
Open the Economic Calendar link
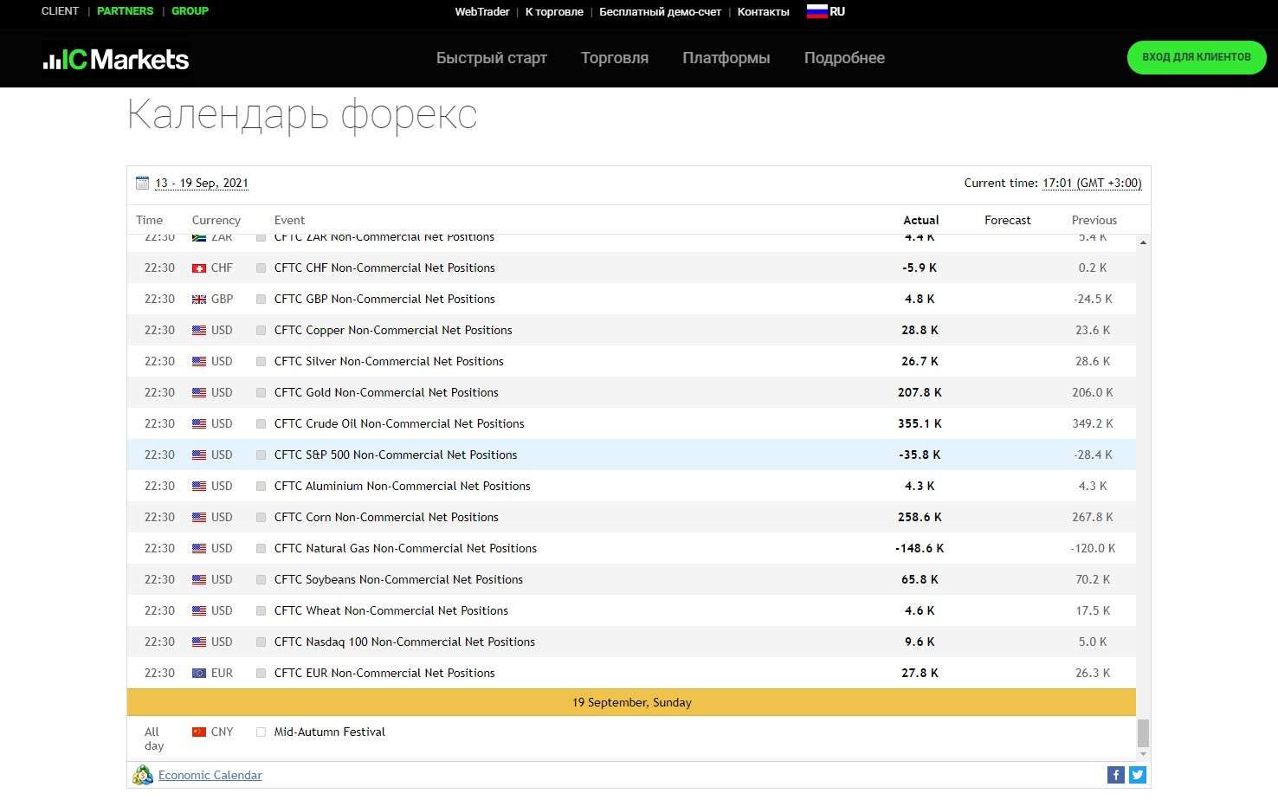(x=210, y=775)
